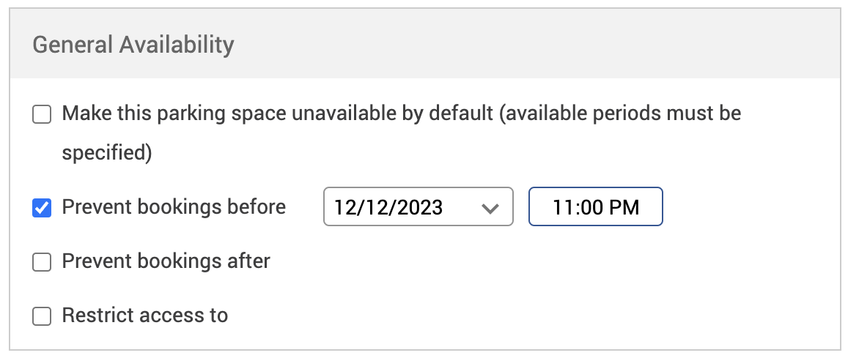
Task: Click the 11:00 PM time field
Action: tap(595, 208)
